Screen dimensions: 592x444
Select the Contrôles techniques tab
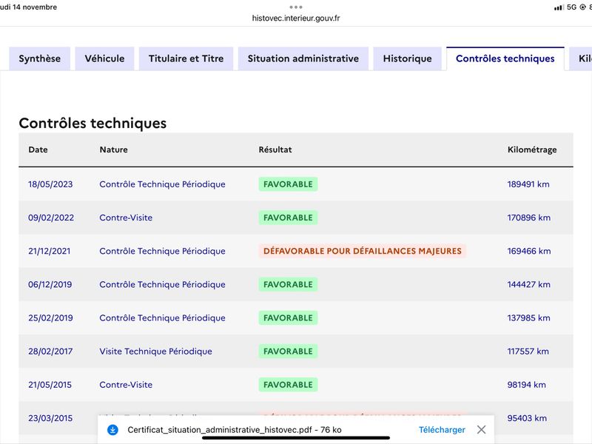[x=505, y=58]
